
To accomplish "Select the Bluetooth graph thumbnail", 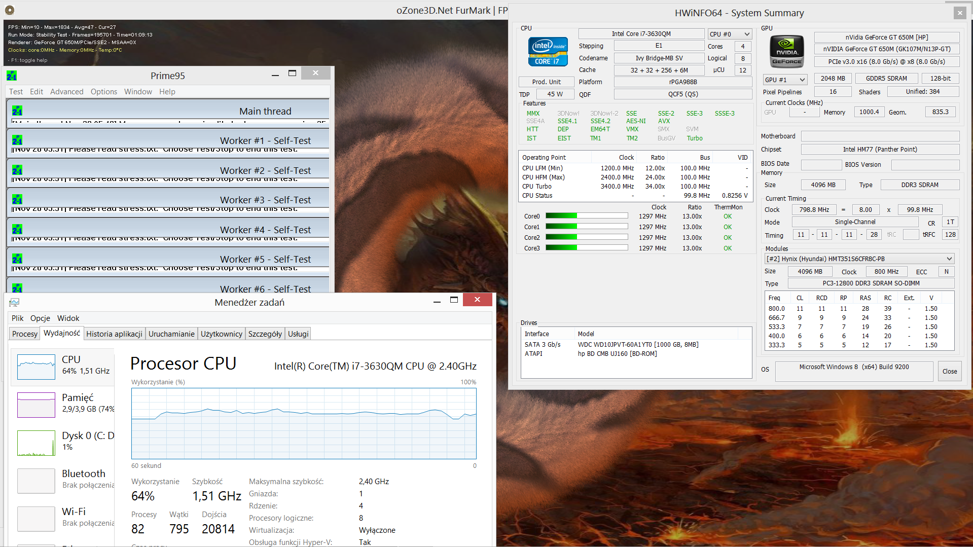I will point(36,481).
